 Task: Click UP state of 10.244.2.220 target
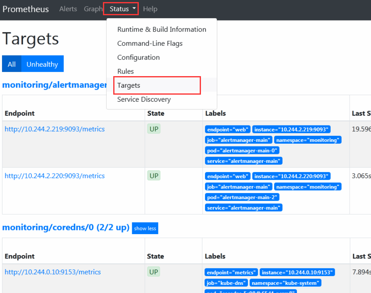pos(154,176)
